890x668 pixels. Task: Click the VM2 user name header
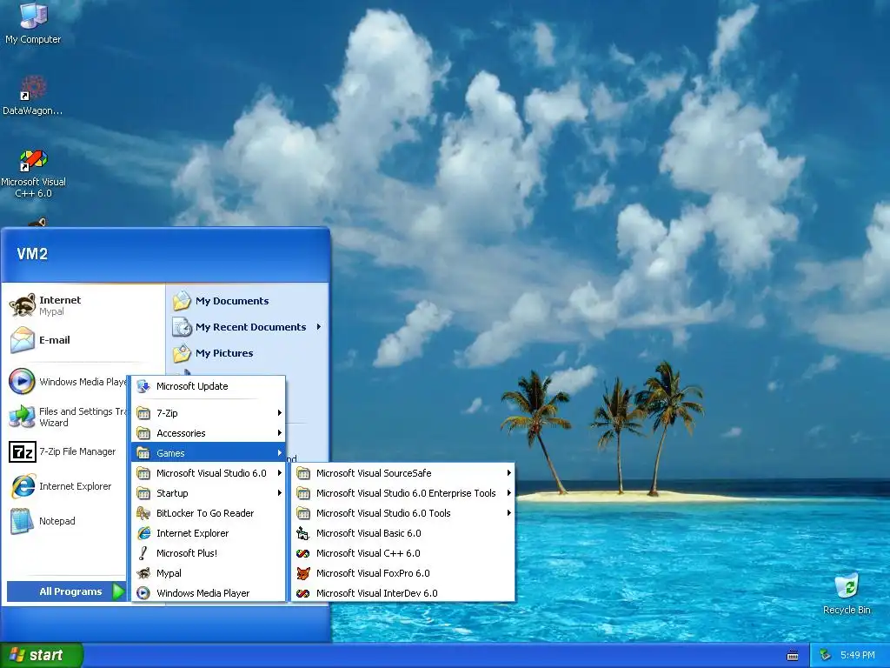pyautogui.click(x=32, y=253)
